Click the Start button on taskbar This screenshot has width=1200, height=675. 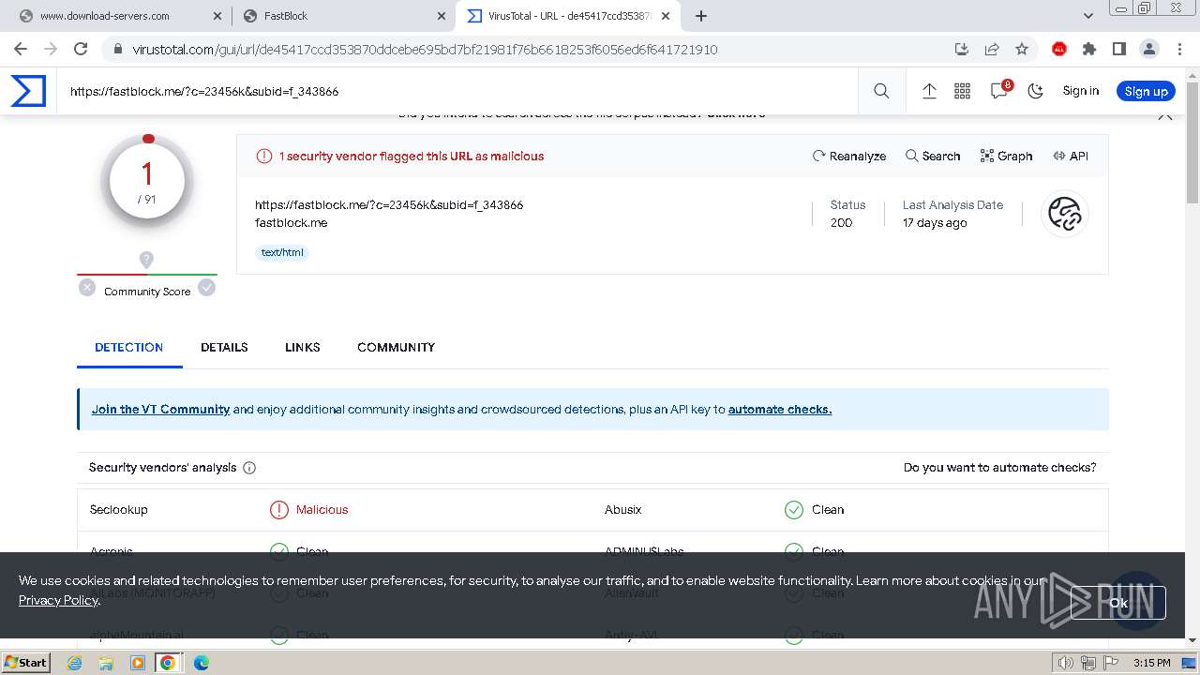click(x=25, y=663)
